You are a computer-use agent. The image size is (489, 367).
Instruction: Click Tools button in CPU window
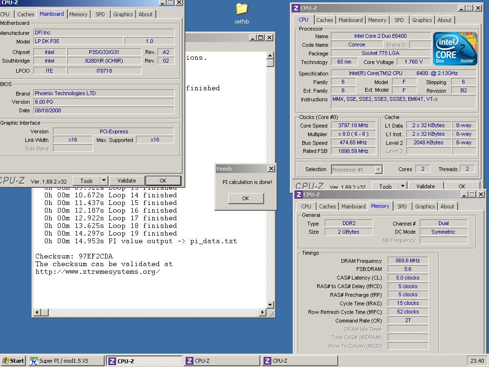pyautogui.click(x=385, y=186)
